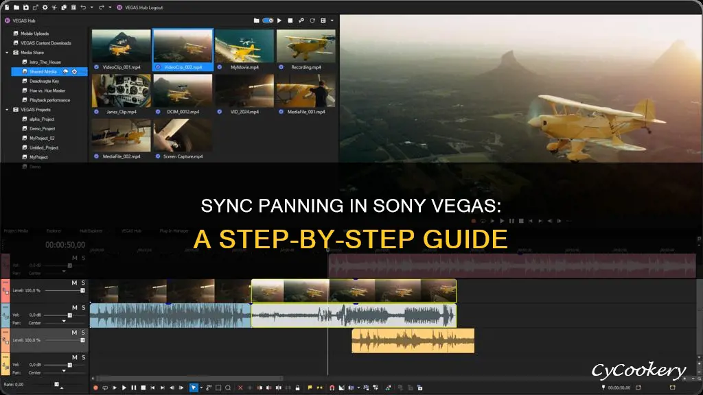Open the Demo_Project entry
The height and width of the screenshot is (395, 703).
click(x=42, y=129)
